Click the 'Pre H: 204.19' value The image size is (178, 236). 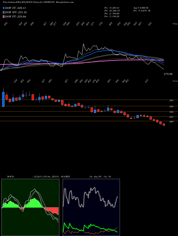click(112, 11)
